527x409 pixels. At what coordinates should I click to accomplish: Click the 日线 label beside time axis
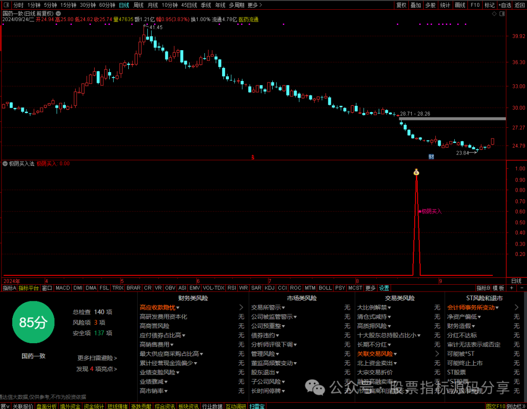tap(516, 281)
